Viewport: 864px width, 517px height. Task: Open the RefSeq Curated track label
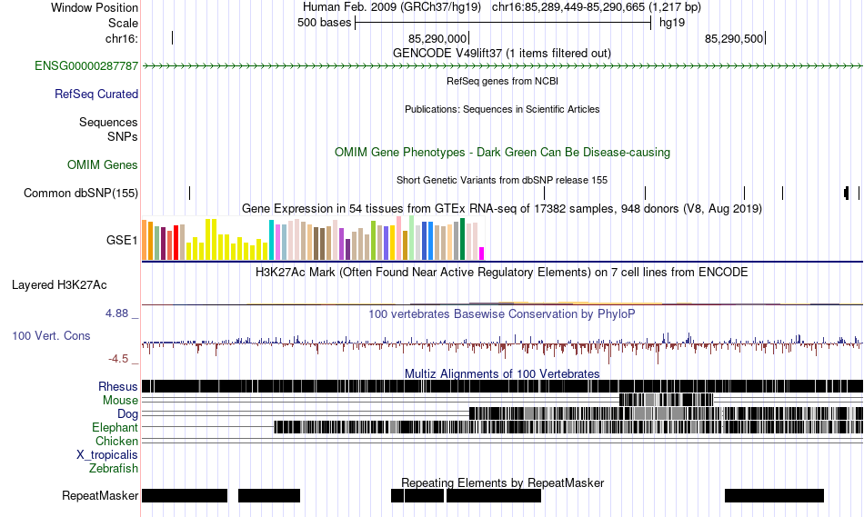point(96,94)
